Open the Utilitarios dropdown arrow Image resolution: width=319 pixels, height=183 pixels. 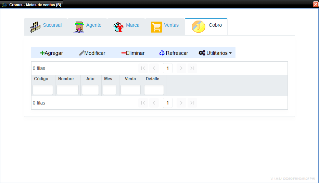coord(230,53)
